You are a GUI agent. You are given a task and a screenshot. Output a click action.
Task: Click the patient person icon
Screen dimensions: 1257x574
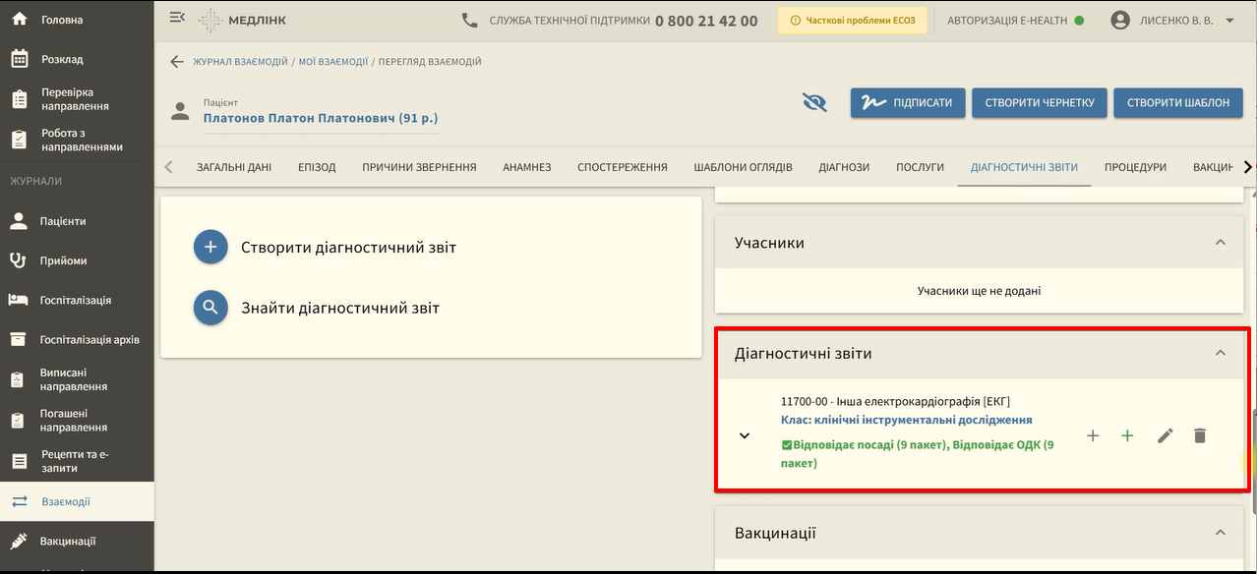[180, 111]
